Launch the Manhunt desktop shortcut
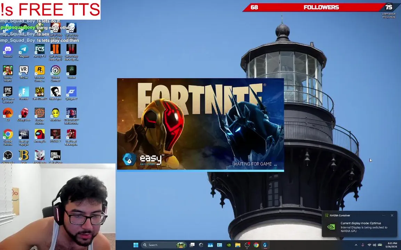This screenshot has width=401, height=250. [56, 114]
